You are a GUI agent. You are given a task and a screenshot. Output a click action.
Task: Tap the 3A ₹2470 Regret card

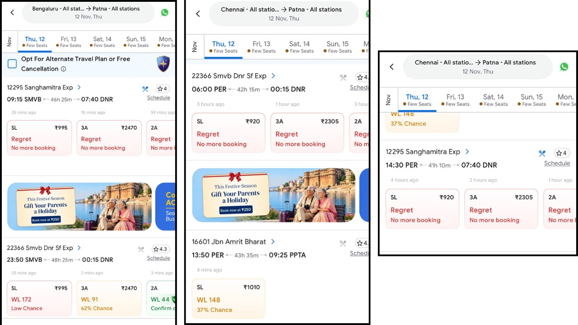click(x=109, y=138)
